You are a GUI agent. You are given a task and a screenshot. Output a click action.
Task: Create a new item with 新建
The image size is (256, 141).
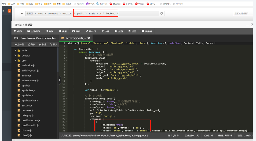tap(42, 44)
